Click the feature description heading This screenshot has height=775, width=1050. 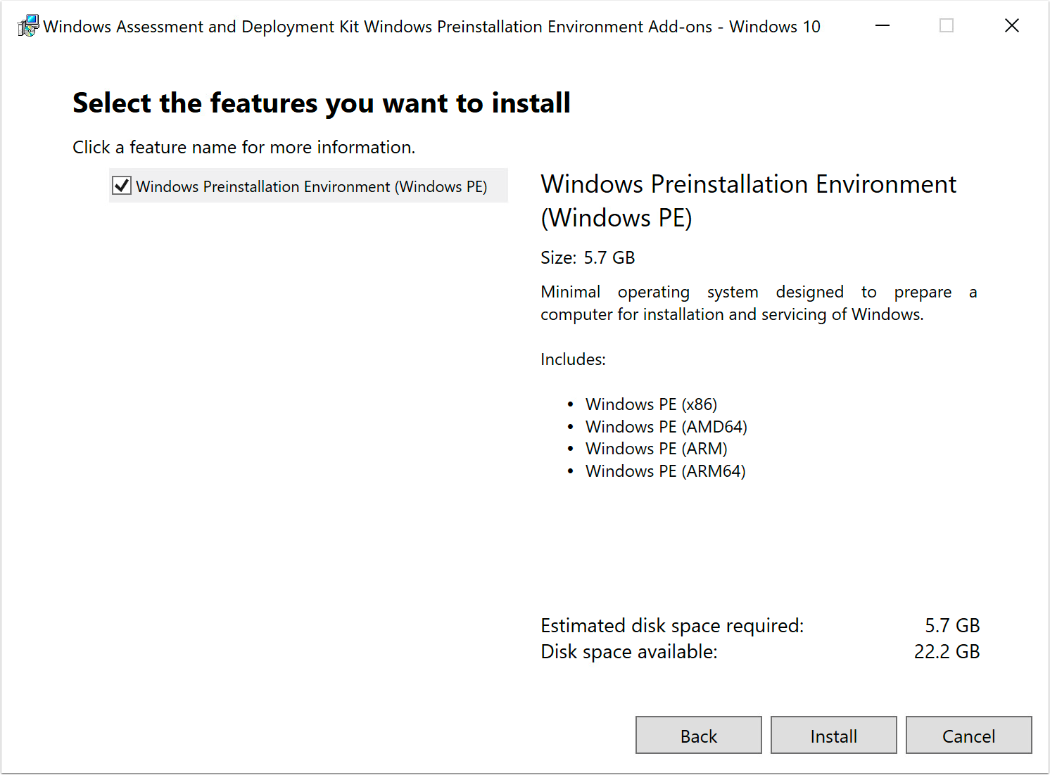point(748,200)
